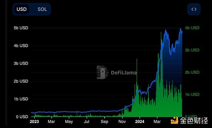Click the 'Mar' label following 2023
The width and height of the screenshot is (212, 128).
(51, 122)
